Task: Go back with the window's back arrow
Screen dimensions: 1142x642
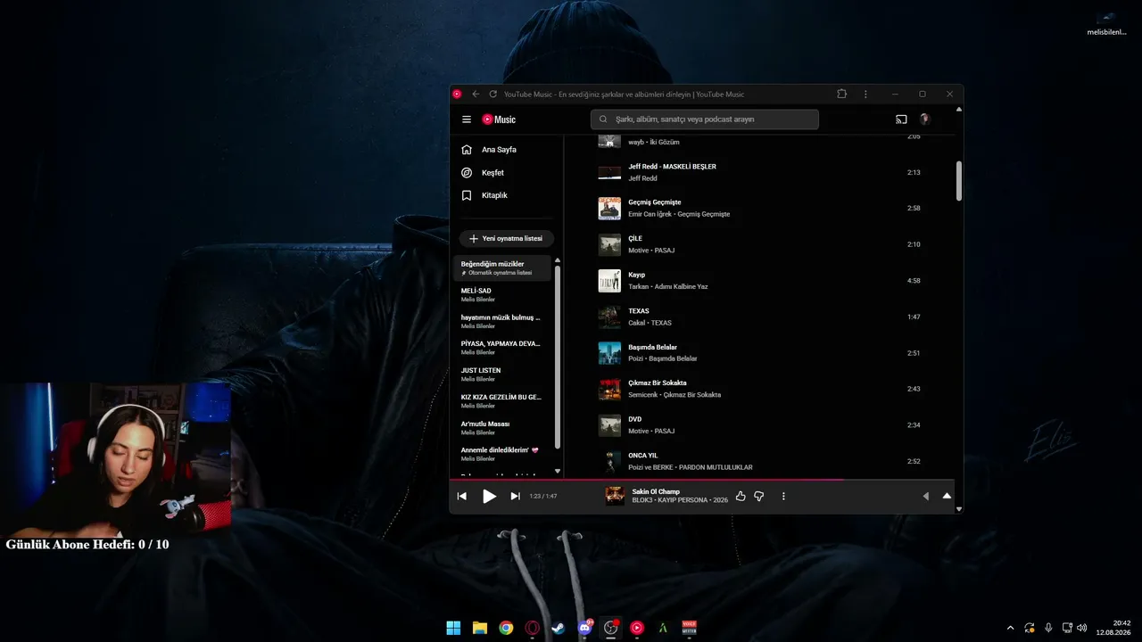Action: (476, 94)
